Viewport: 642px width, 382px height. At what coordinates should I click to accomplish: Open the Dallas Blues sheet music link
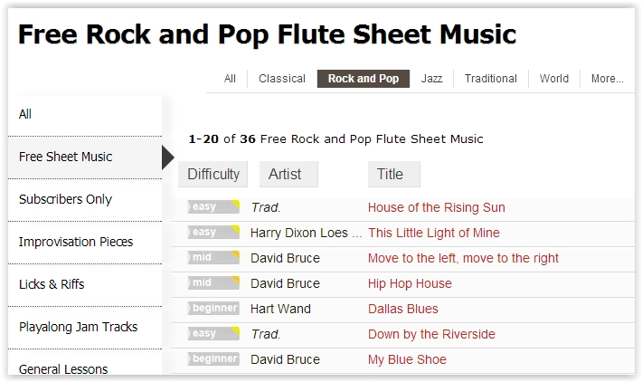(x=402, y=309)
